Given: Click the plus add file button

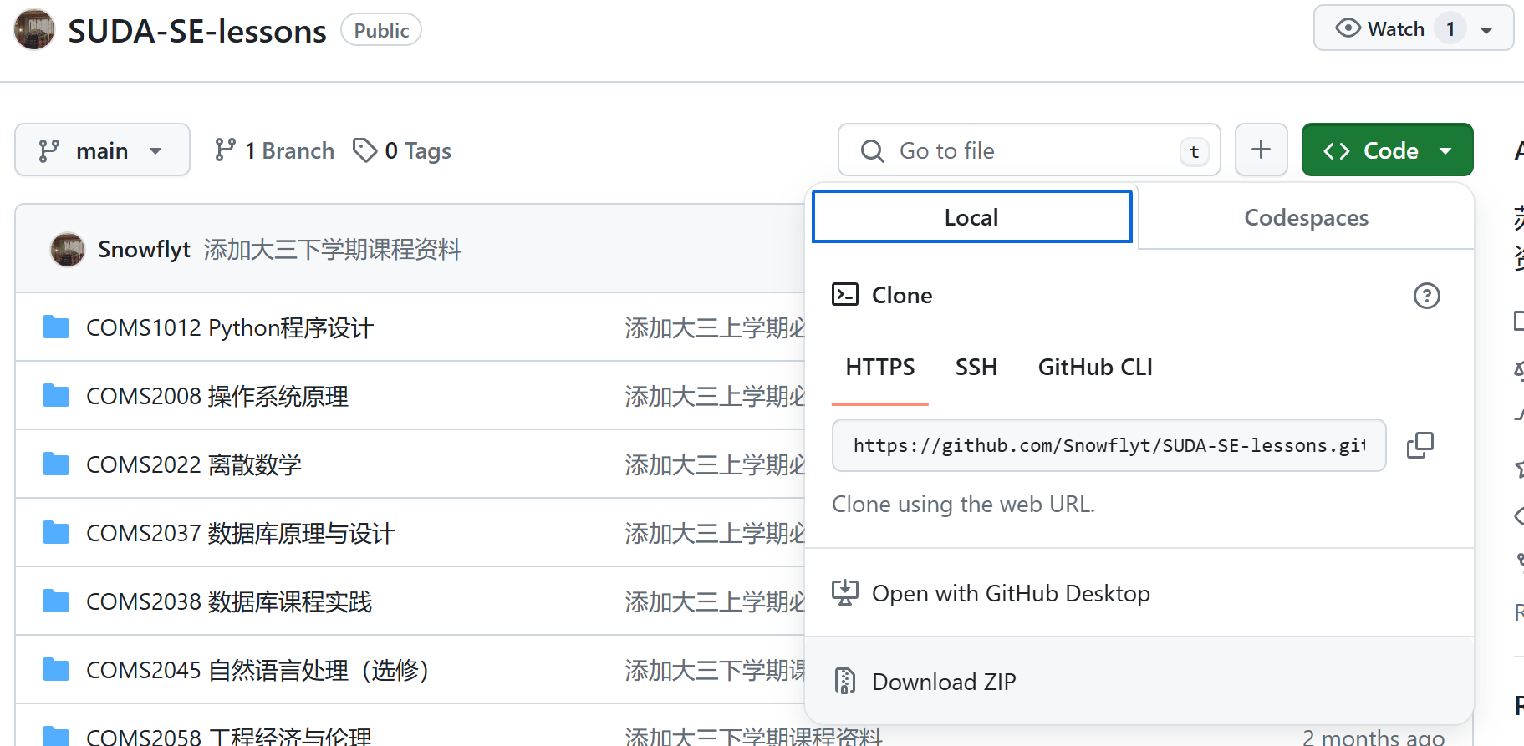Looking at the screenshot, I should [1261, 150].
